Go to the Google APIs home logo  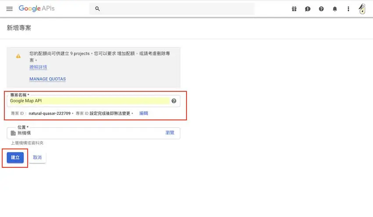click(x=36, y=9)
